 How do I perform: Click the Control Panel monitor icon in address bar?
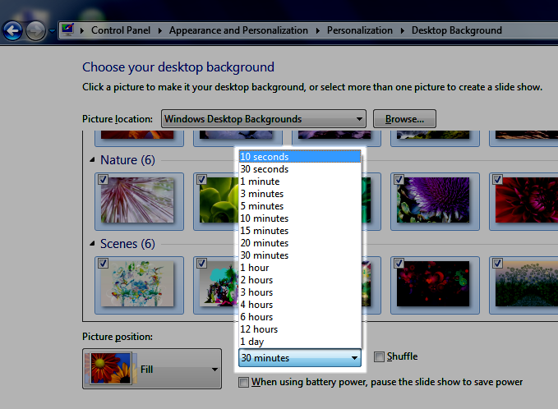tap(67, 30)
